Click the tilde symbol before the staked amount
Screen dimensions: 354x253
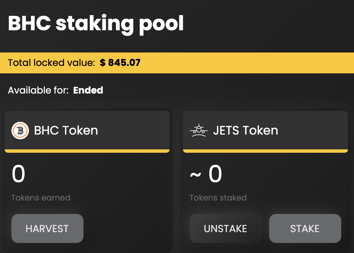click(196, 175)
